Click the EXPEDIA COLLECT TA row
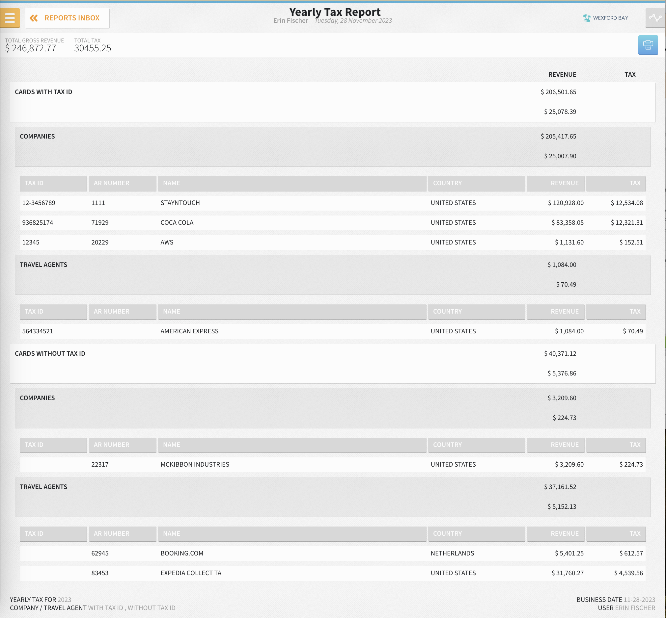 [191, 573]
